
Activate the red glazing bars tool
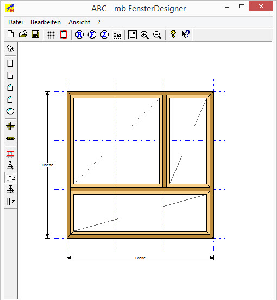(10, 153)
